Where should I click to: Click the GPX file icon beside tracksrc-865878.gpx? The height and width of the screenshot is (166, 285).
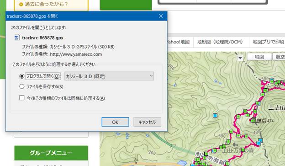(x=17, y=37)
